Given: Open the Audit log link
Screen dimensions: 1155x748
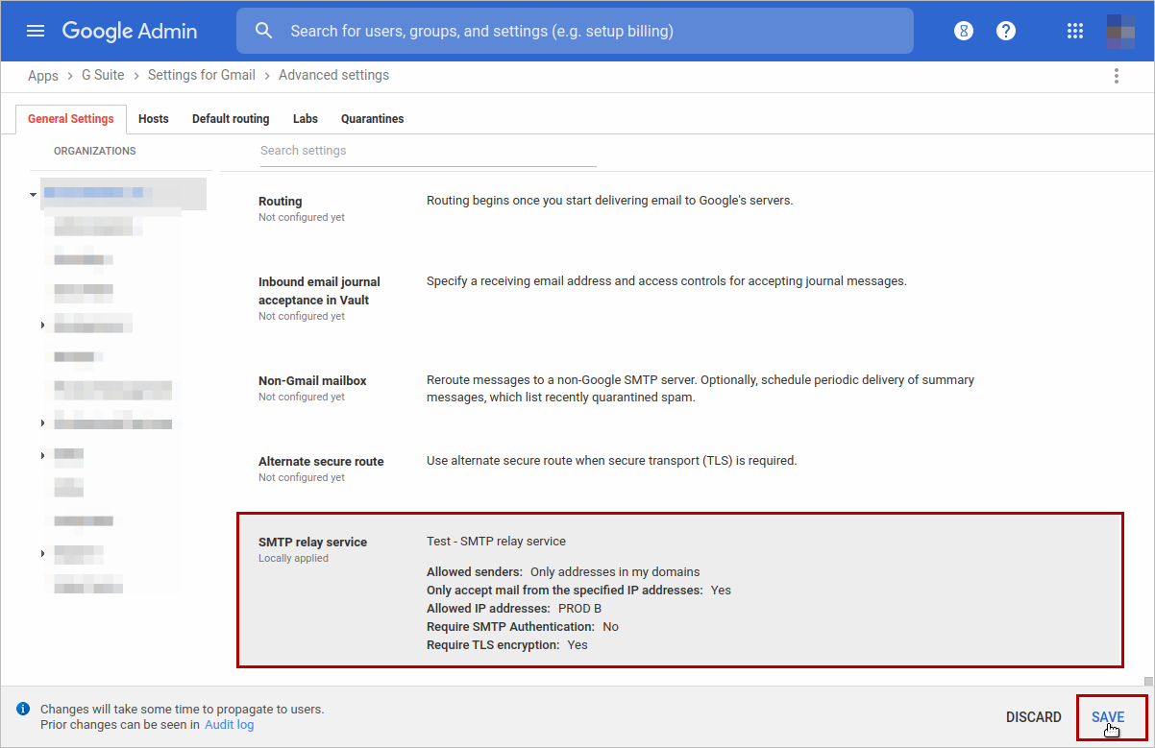Looking at the screenshot, I should pyautogui.click(x=229, y=725).
